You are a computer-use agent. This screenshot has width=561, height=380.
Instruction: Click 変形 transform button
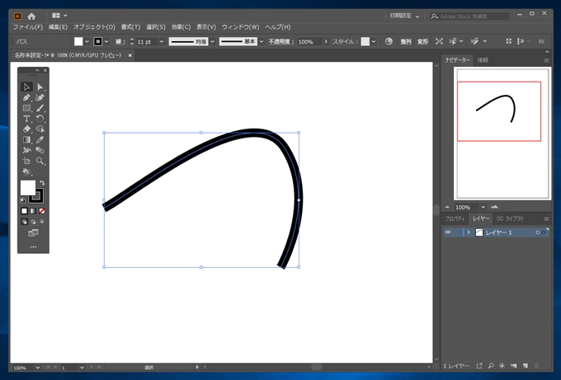(x=422, y=41)
